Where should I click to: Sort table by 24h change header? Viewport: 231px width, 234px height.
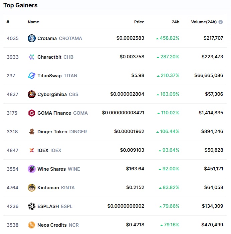(x=176, y=22)
